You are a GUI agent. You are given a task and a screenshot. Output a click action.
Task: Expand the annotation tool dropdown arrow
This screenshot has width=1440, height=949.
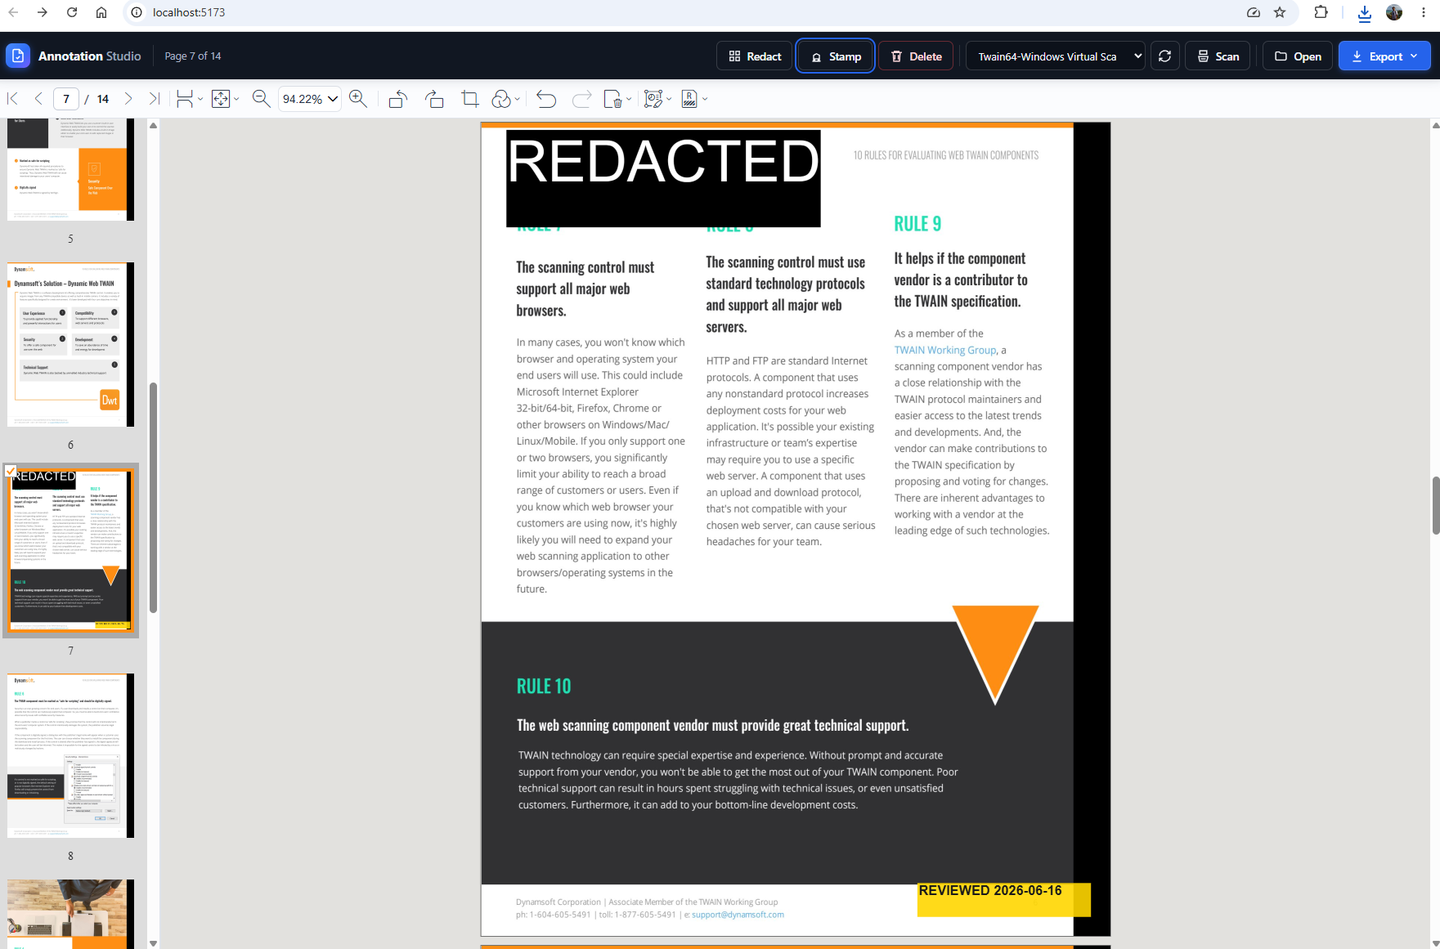[669, 100]
